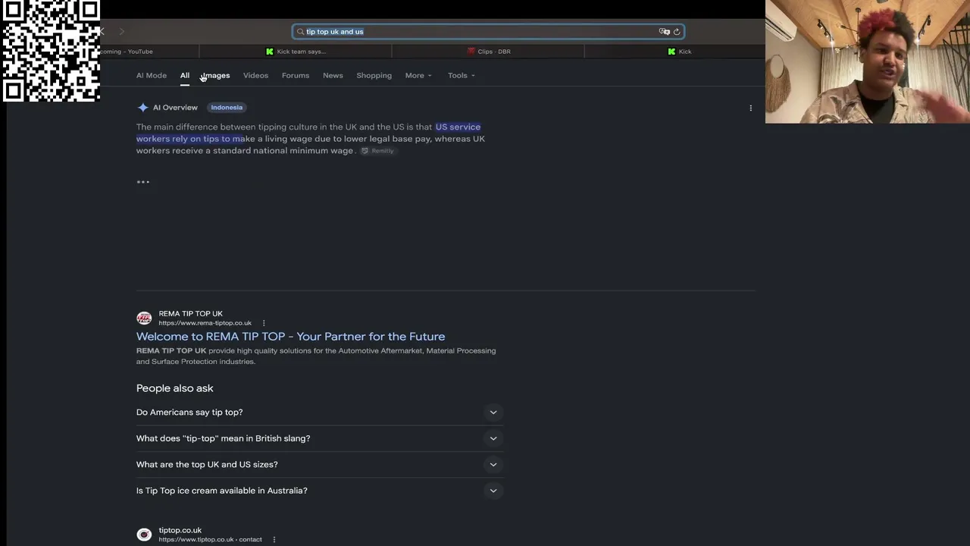Click the address bar showing 'tip top uk and us'
Screen dimensions: 970x546
[488, 32]
